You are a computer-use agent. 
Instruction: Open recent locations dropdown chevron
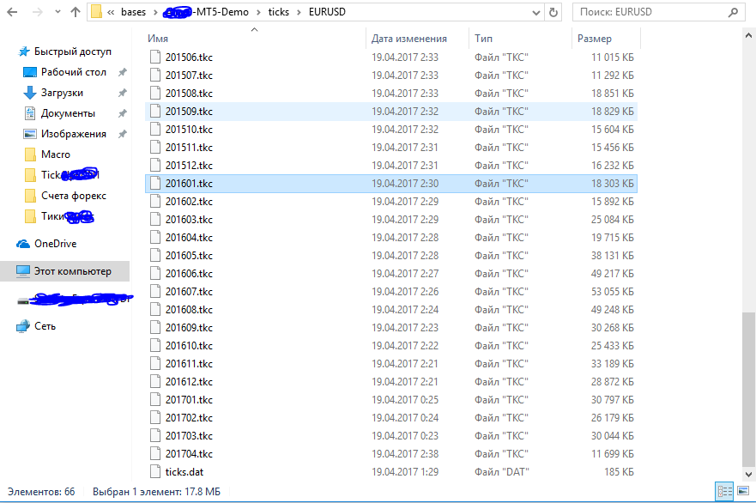tap(57, 12)
